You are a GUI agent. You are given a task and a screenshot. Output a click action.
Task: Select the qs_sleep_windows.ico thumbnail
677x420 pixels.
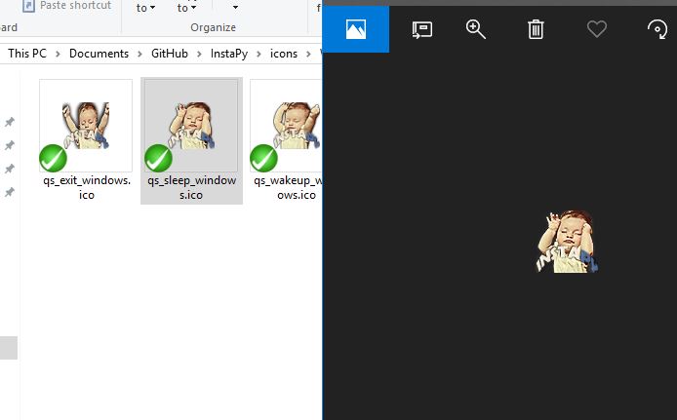tap(191, 126)
